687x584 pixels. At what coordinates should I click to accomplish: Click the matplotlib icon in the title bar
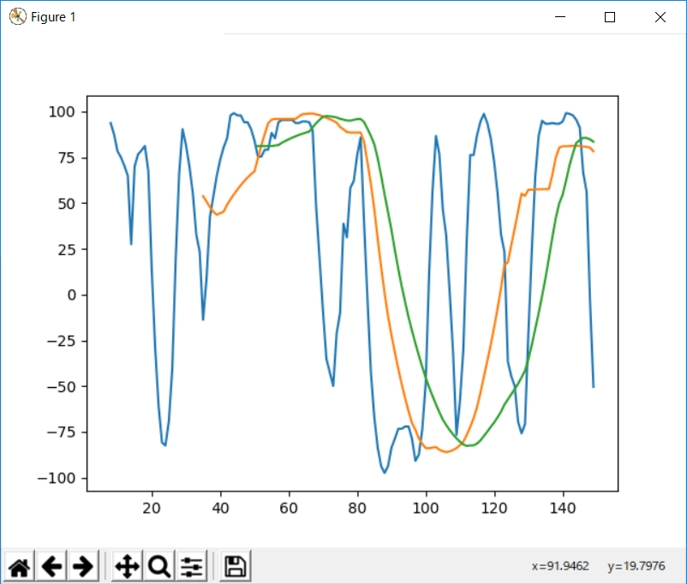coord(17,17)
